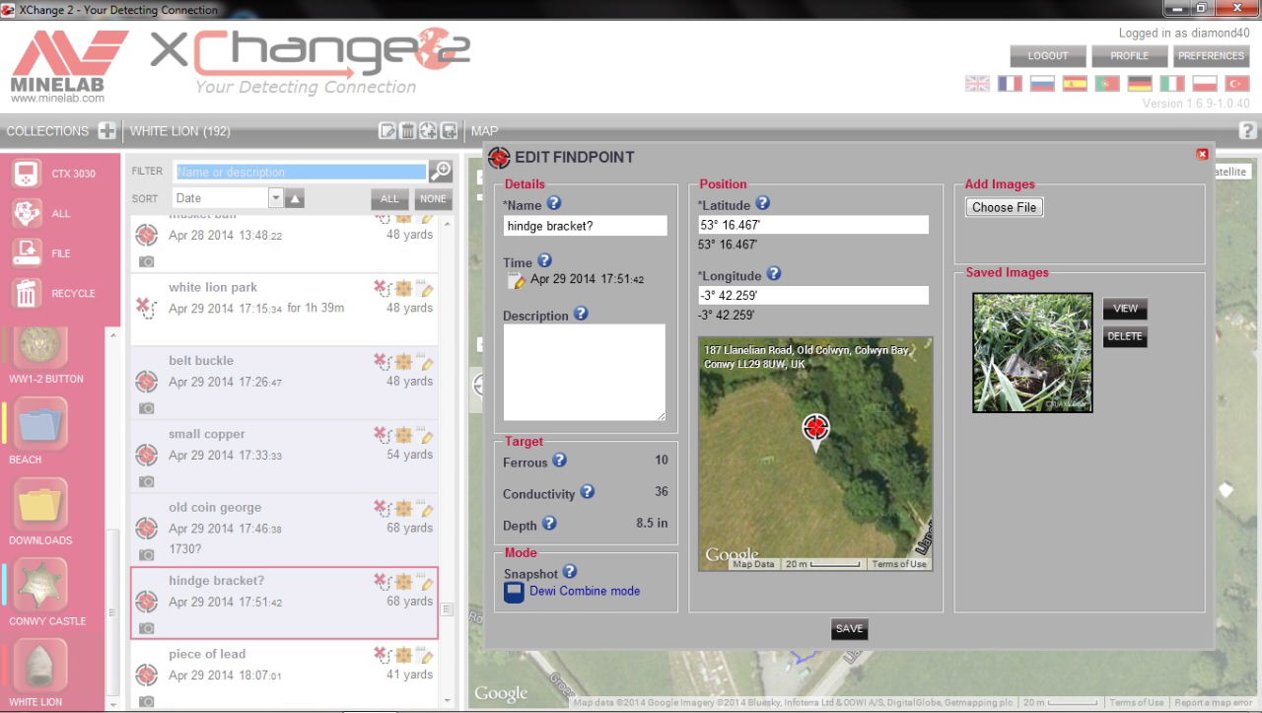Add a new collection with plus icon
The image size is (1262, 713).
pos(106,131)
